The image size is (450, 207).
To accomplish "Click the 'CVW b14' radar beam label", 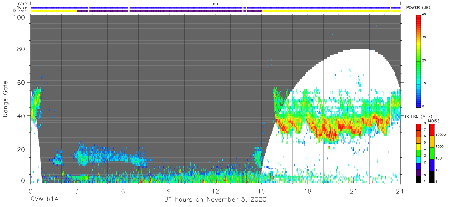I will tap(44, 200).
